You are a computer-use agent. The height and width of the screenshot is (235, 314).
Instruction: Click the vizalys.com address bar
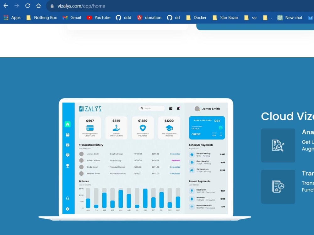(180, 6)
